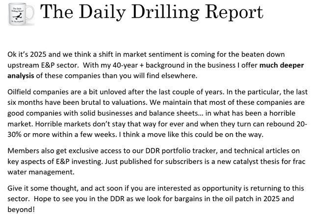Click 'water management.' text
The width and height of the screenshot is (314, 214).
pyautogui.click(x=41, y=172)
